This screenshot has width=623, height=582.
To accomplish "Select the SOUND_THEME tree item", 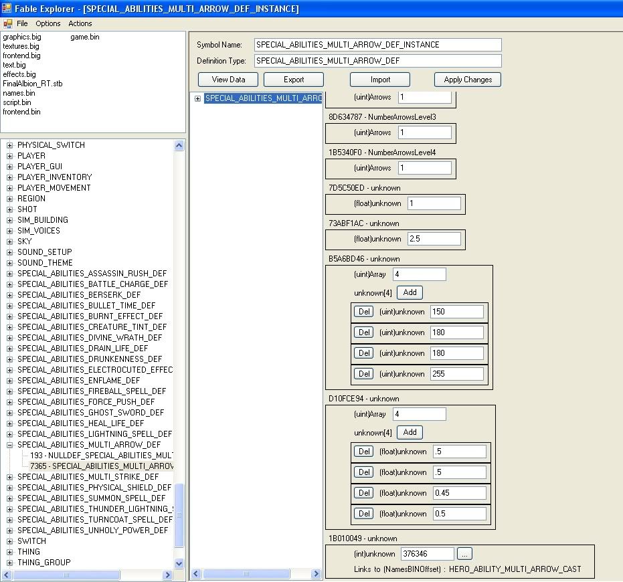I will tap(45, 263).
